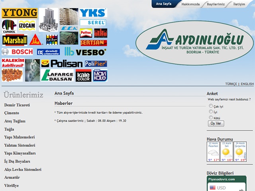
Task: Click the Polisan brand logo
Action: pos(62,64)
